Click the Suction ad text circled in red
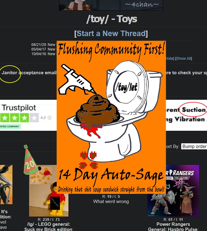 [x=194, y=110]
